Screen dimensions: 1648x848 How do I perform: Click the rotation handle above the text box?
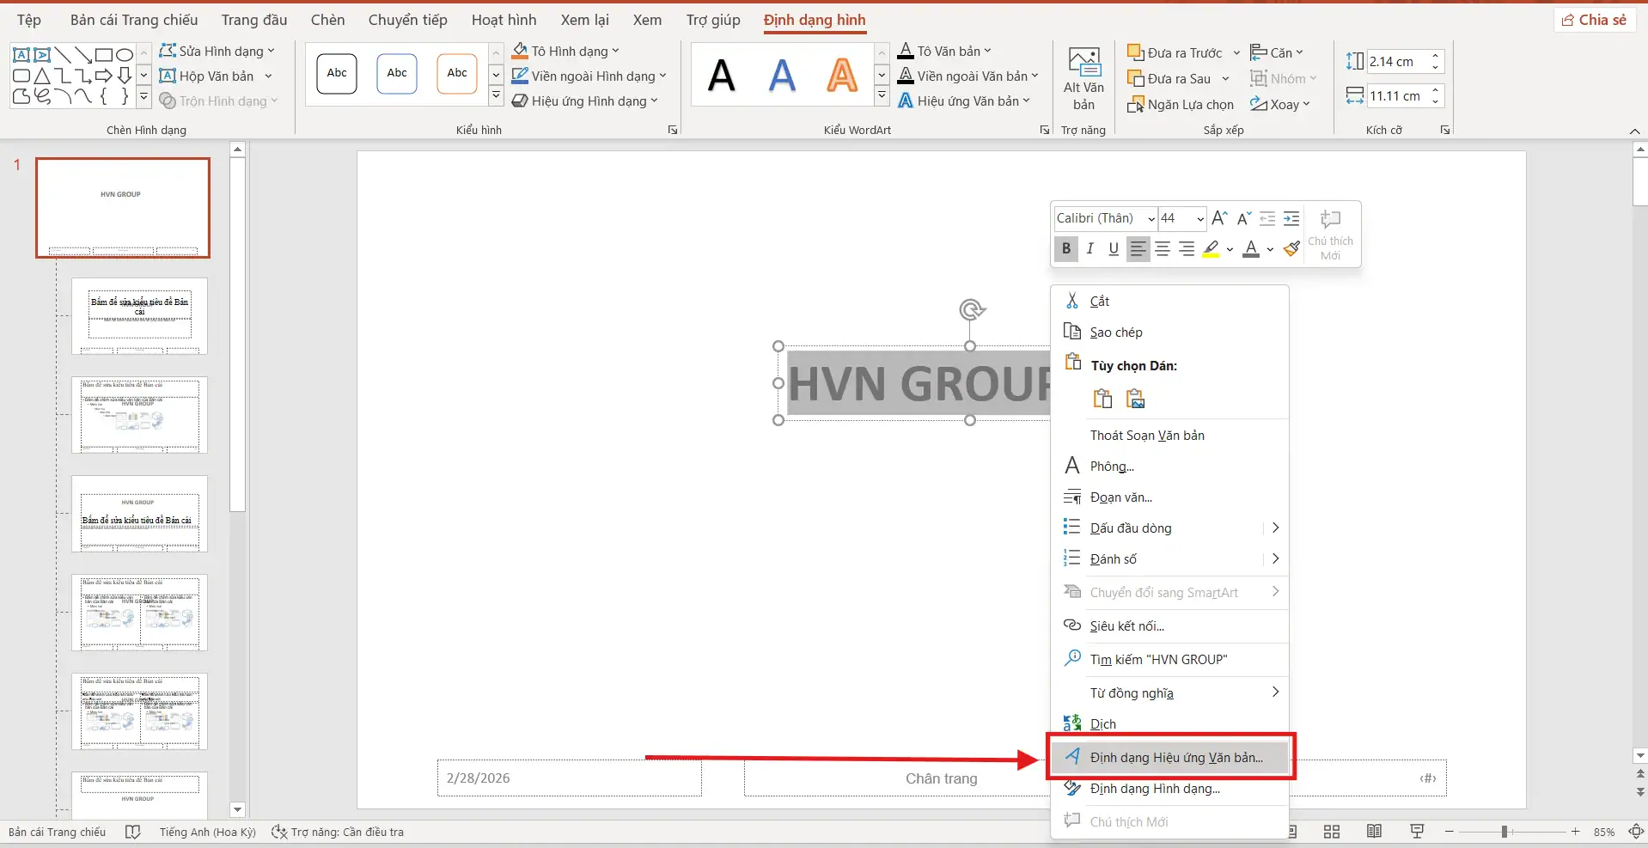pyautogui.click(x=971, y=310)
